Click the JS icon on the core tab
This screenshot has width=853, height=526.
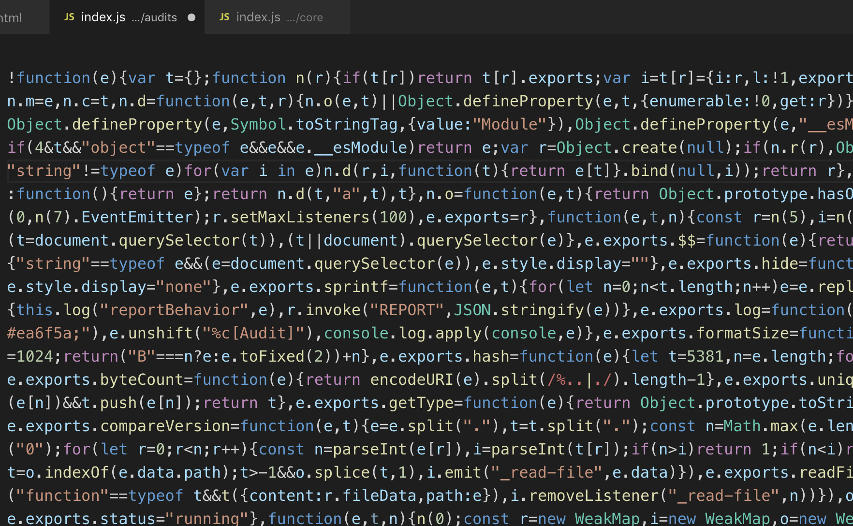(224, 17)
